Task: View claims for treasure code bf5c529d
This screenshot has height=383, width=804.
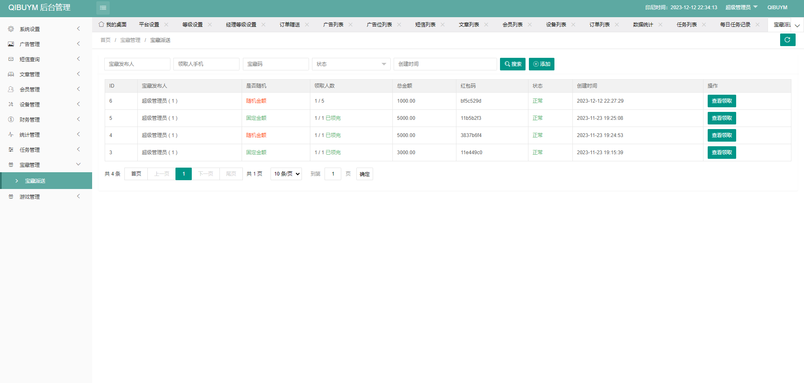Action: pos(722,101)
